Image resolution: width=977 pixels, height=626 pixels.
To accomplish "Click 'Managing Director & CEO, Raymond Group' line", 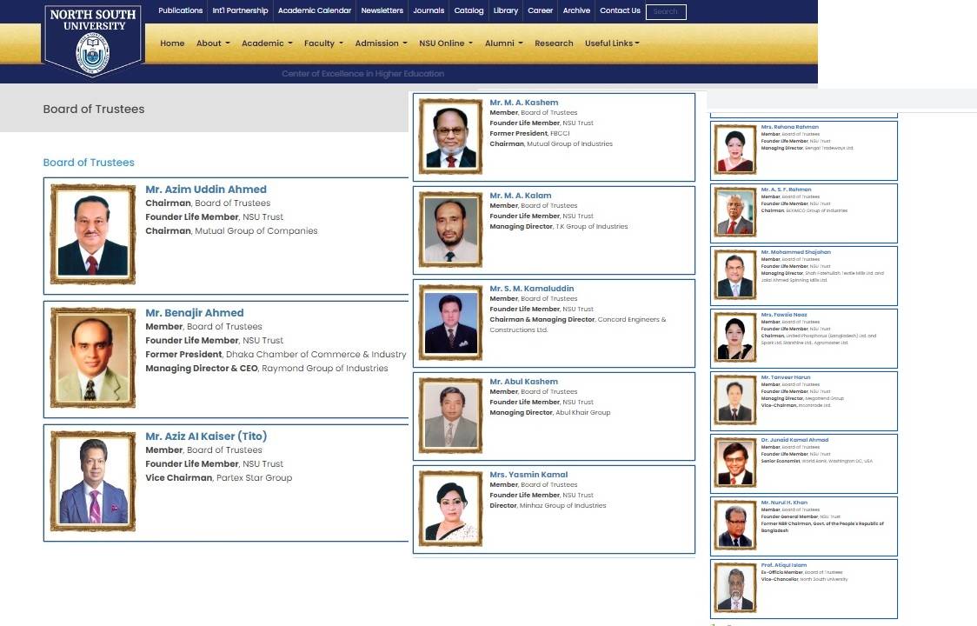I will point(267,368).
